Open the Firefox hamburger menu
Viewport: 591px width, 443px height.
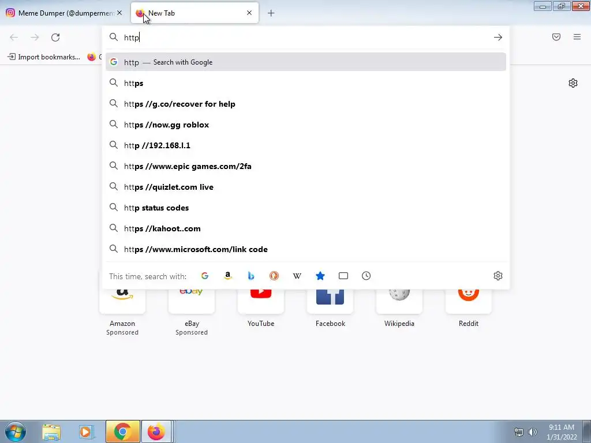click(x=577, y=37)
